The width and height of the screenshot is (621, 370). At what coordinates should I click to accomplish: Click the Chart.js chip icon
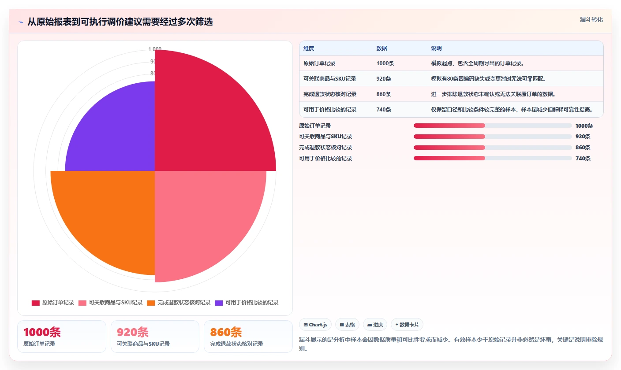305,325
